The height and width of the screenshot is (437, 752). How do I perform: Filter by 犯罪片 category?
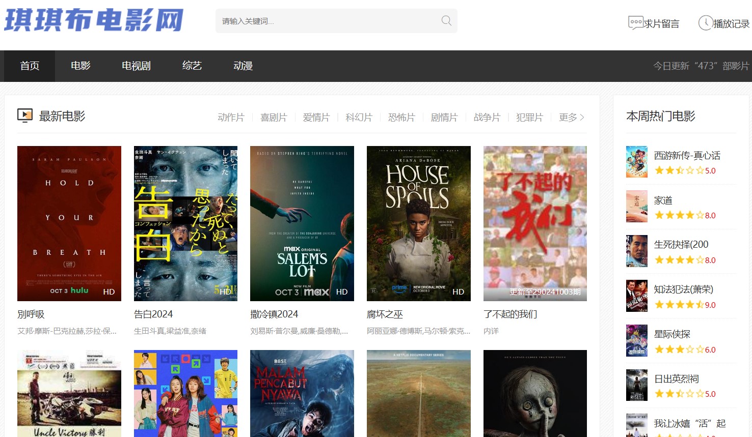point(529,118)
